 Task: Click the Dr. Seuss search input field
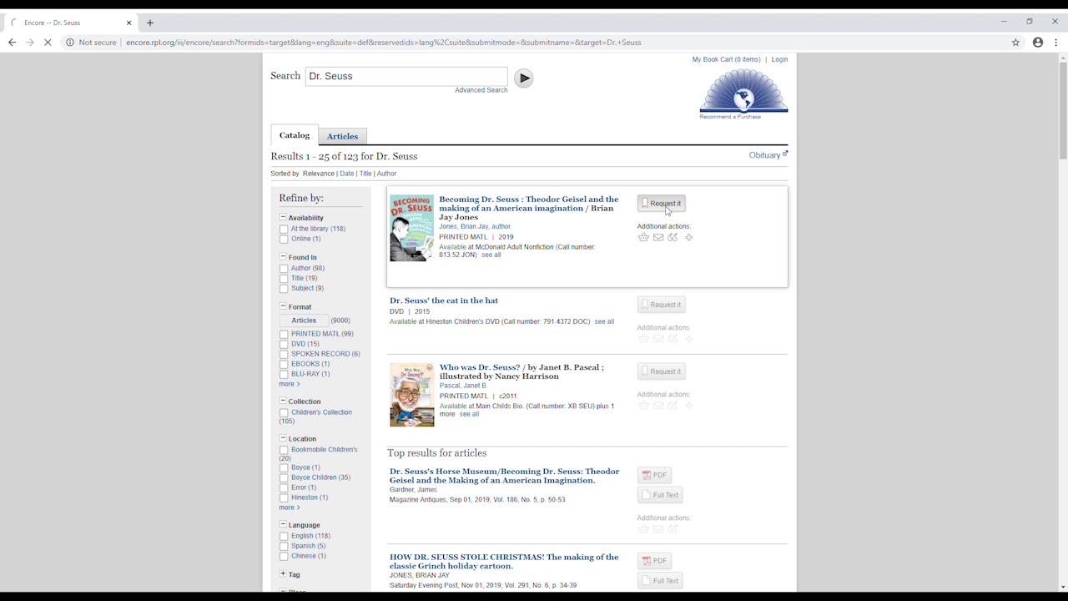point(406,76)
